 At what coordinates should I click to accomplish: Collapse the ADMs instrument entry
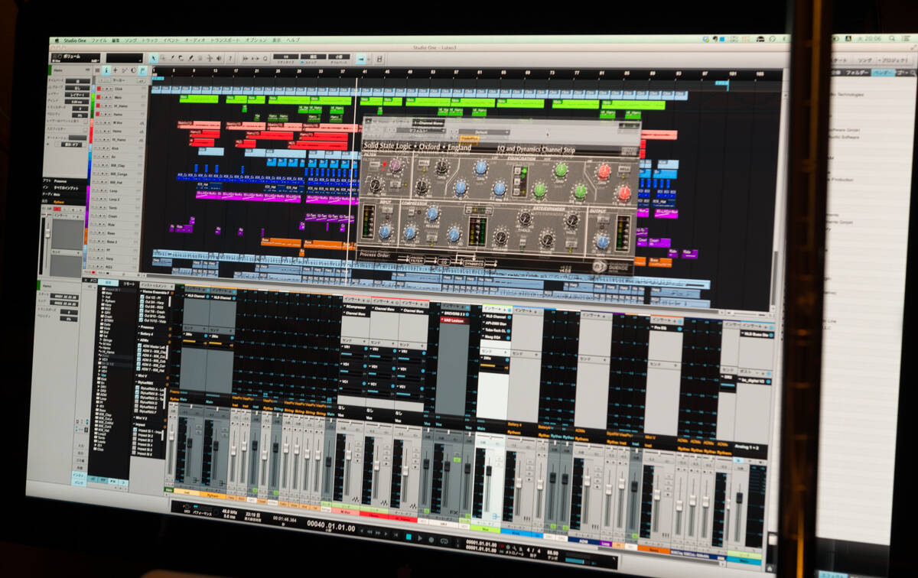[138, 341]
